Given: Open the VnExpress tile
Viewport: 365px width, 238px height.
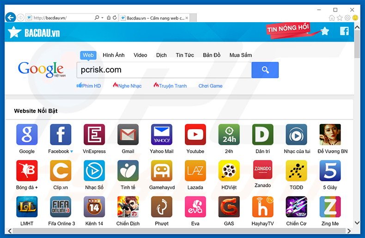Looking at the screenshot, I should click(x=94, y=135).
